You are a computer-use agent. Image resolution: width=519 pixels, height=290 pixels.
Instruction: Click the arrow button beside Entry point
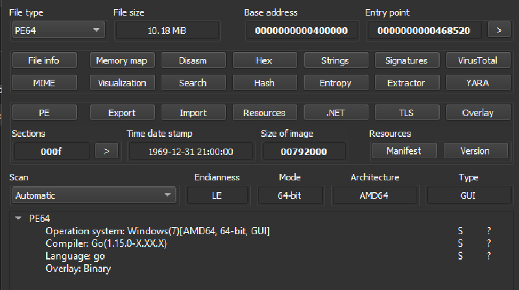(x=498, y=30)
